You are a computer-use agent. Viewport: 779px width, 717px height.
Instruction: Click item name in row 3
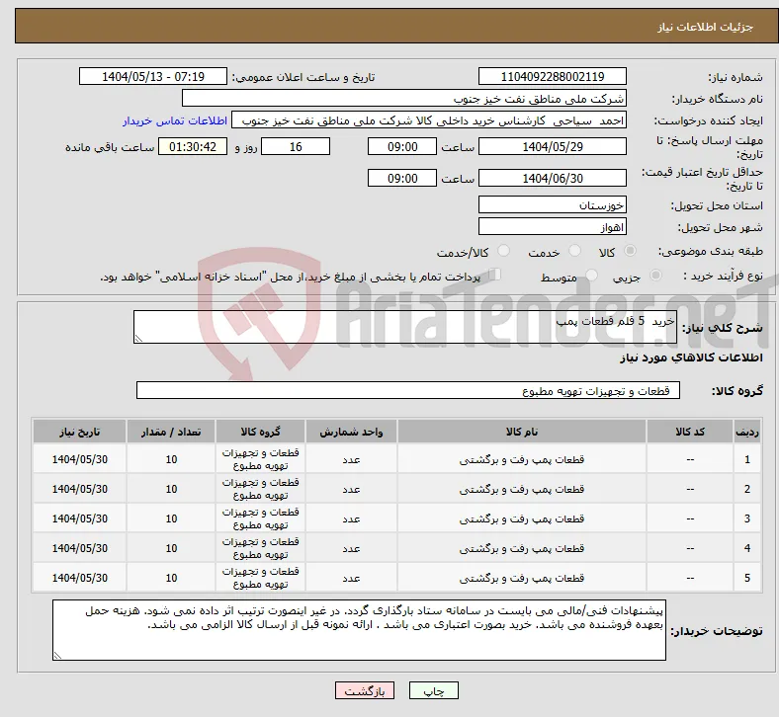pyautogui.click(x=522, y=518)
